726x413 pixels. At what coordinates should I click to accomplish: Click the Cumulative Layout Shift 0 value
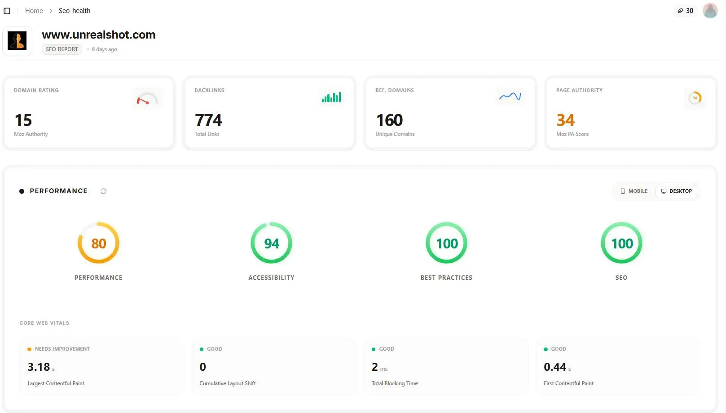click(203, 367)
